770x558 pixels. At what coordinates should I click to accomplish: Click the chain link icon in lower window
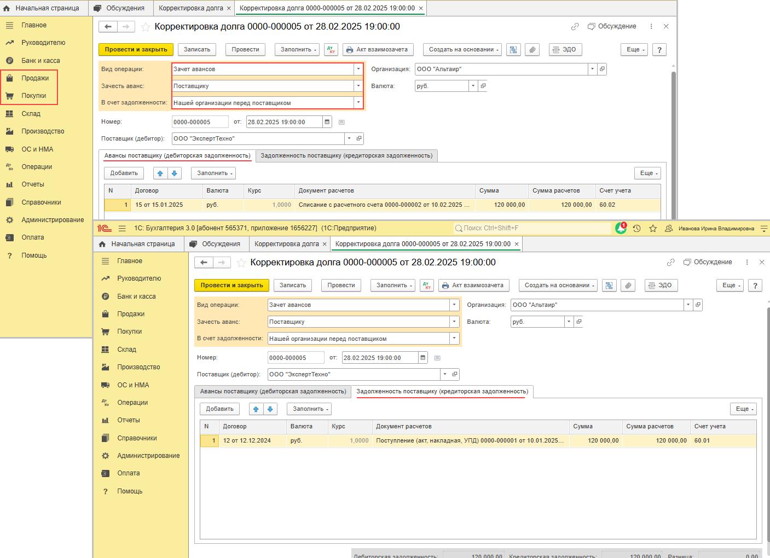pos(670,262)
